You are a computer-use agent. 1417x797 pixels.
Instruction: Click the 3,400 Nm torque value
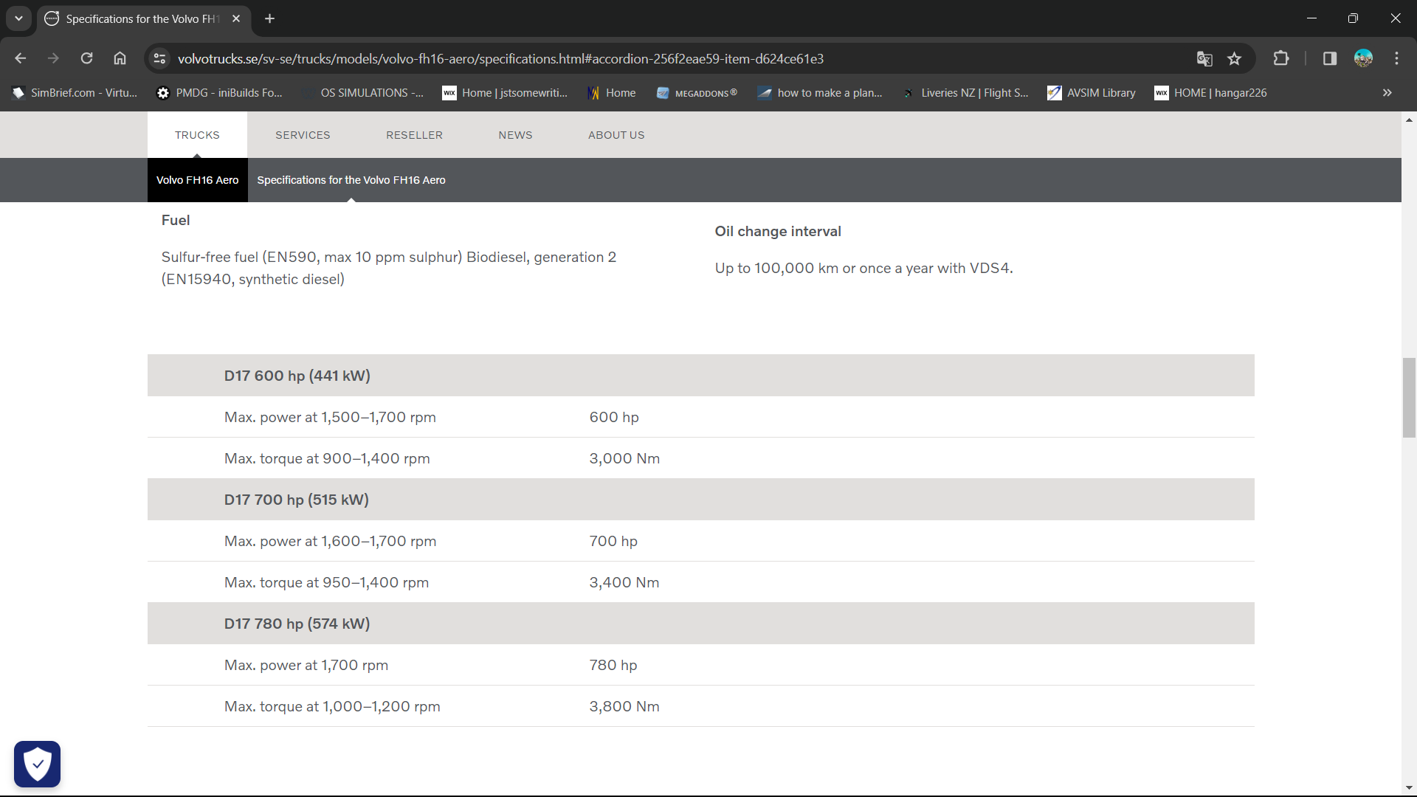[x=624, y=582]
